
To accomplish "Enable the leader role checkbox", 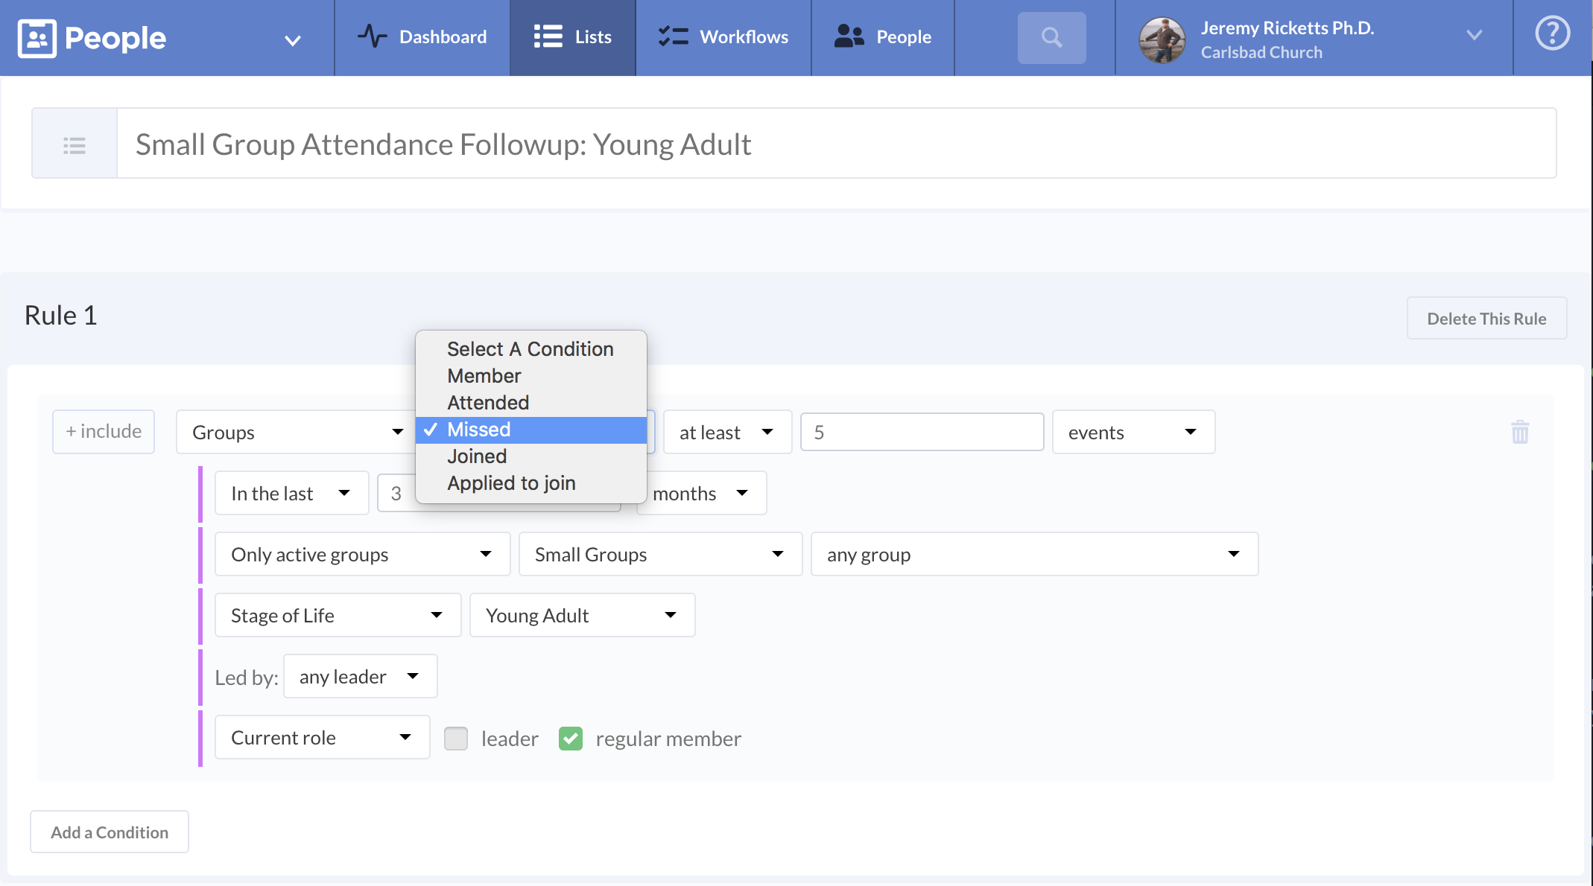I will (x=456, y=739).
